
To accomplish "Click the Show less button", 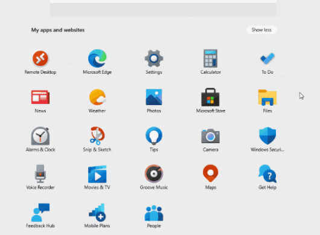I will [261, 30].
